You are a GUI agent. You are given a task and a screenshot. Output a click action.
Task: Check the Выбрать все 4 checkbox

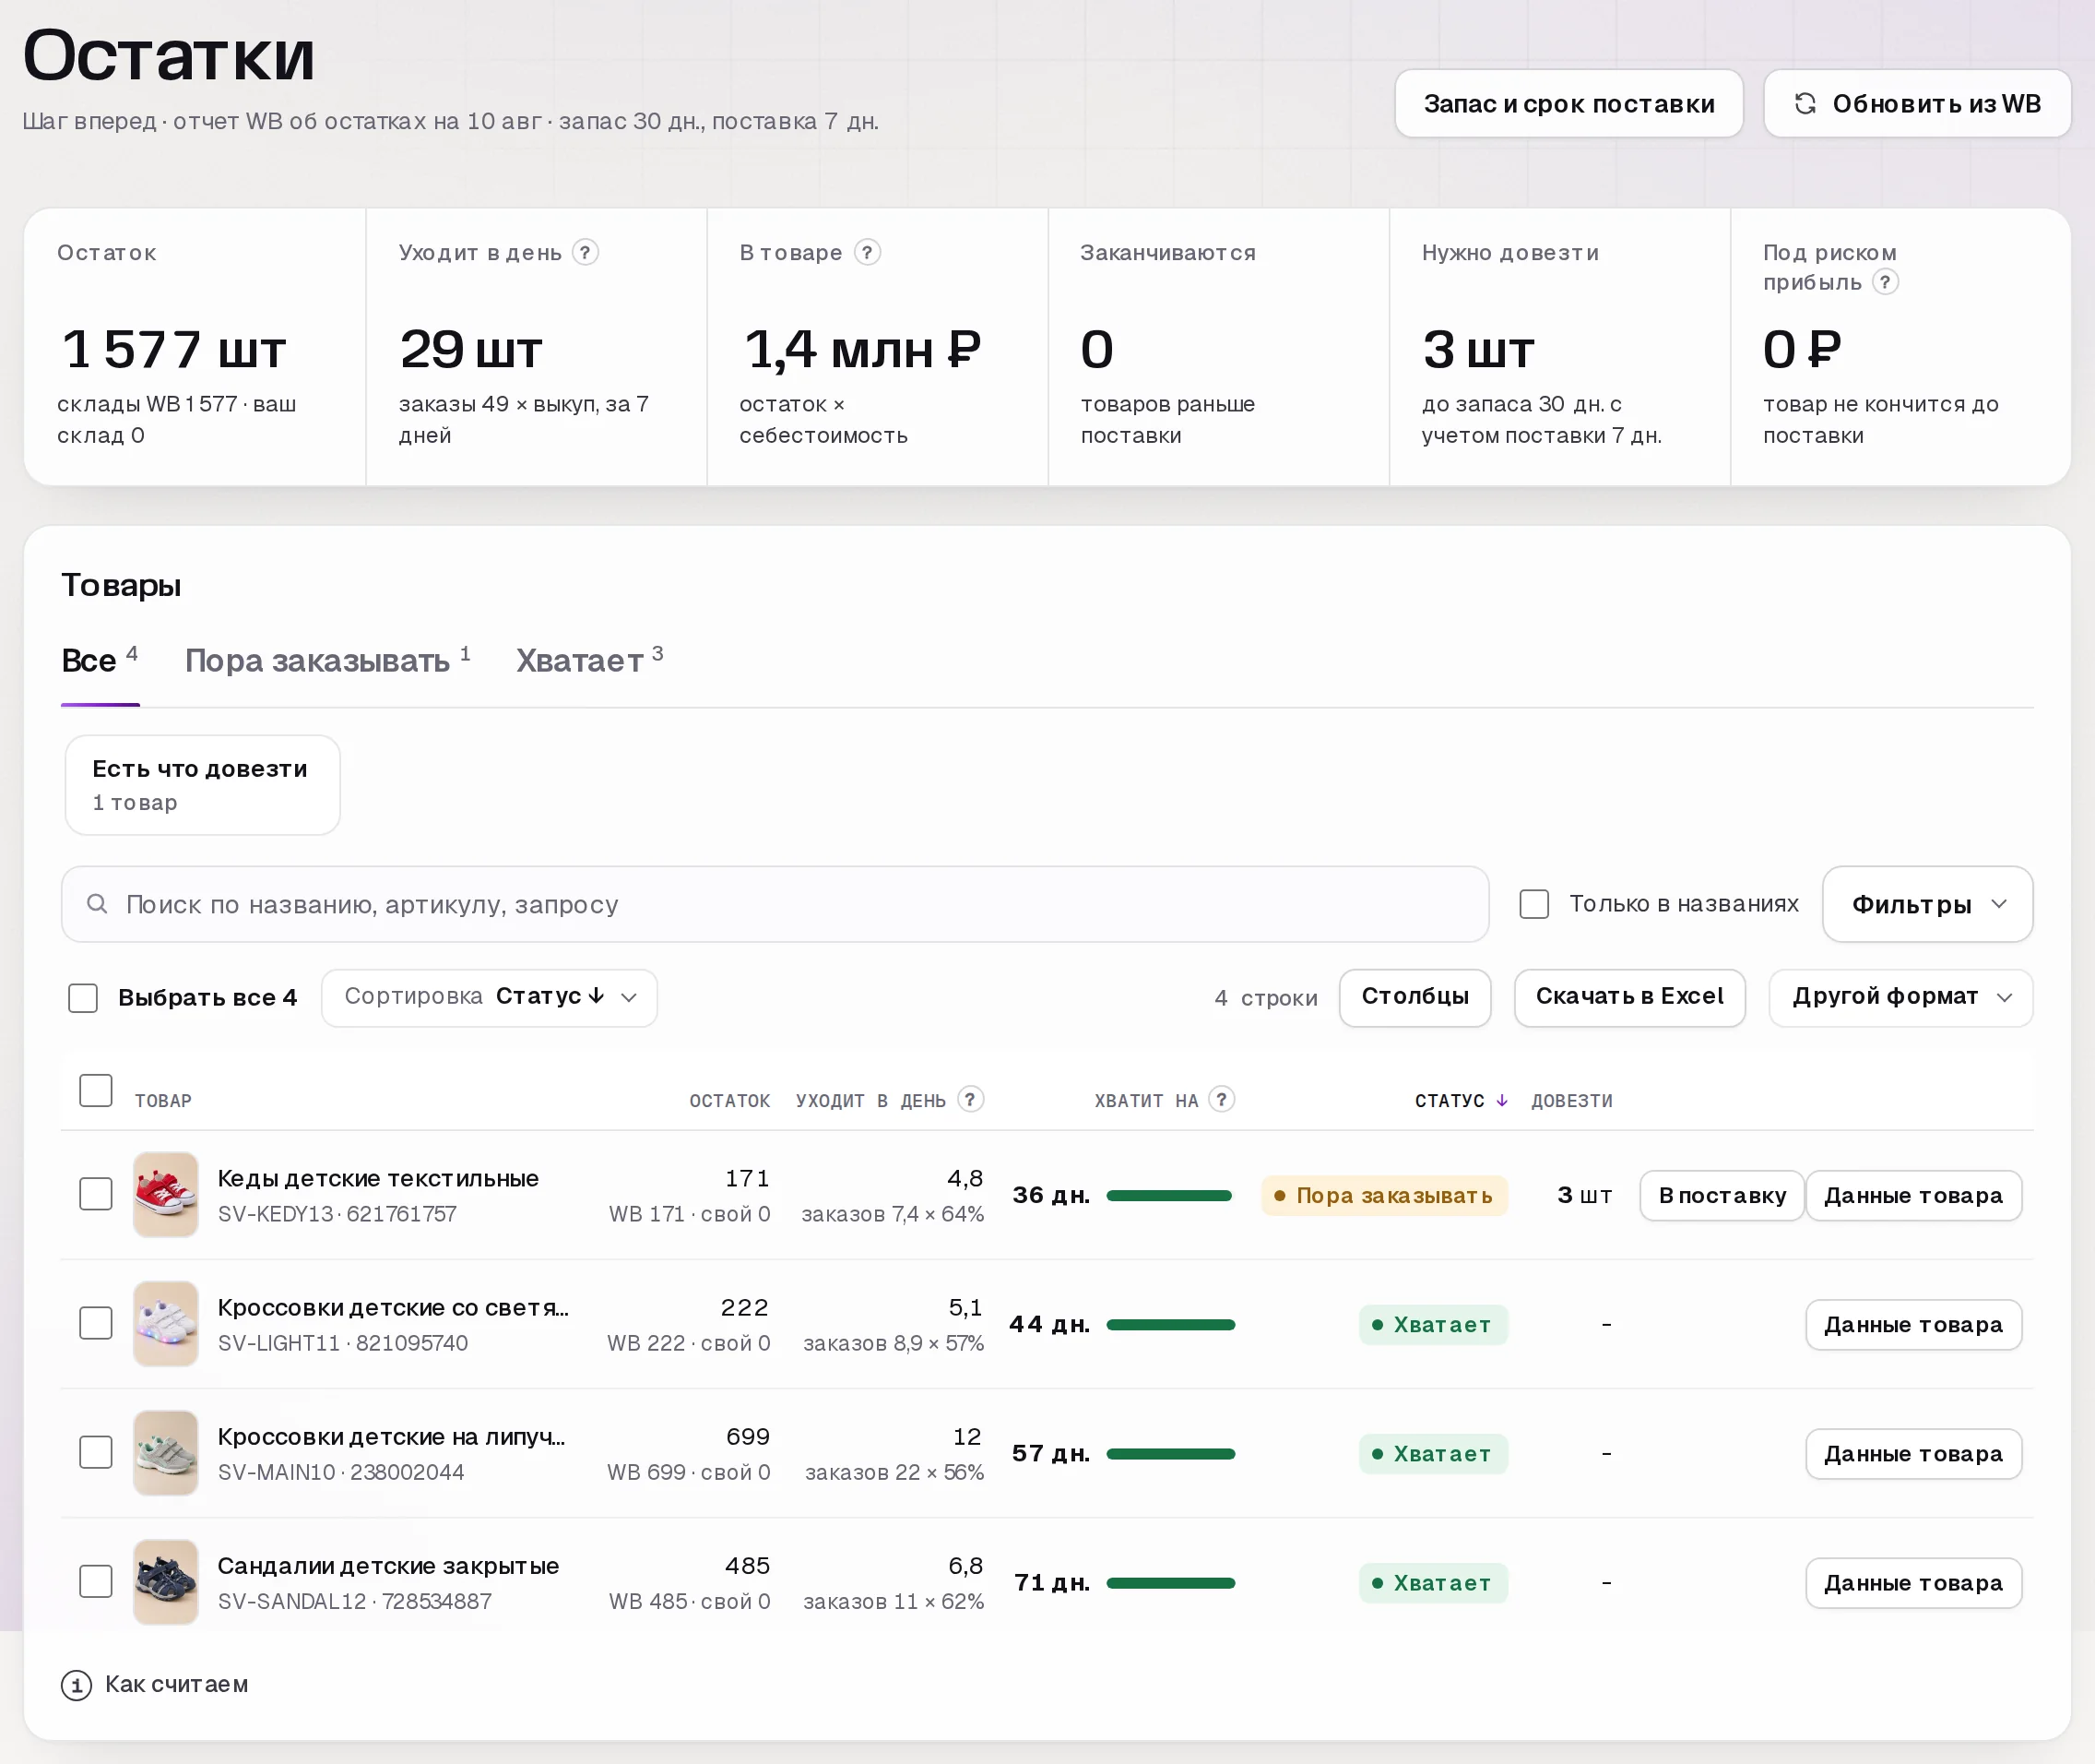(x=83, y=997)
